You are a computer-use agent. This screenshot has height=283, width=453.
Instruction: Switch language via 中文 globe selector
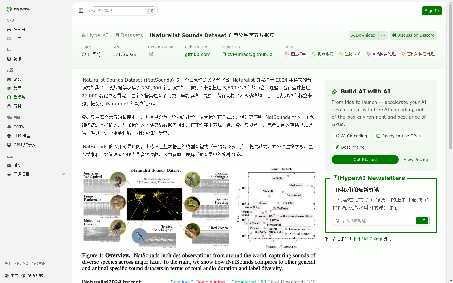[x=12, y=276]
